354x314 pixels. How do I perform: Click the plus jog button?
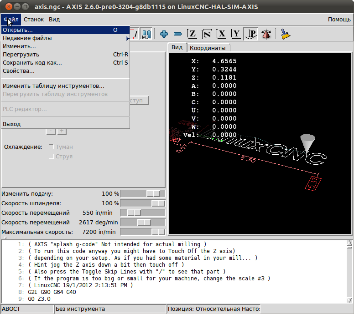pyautogui.click(x=62, y=131)
